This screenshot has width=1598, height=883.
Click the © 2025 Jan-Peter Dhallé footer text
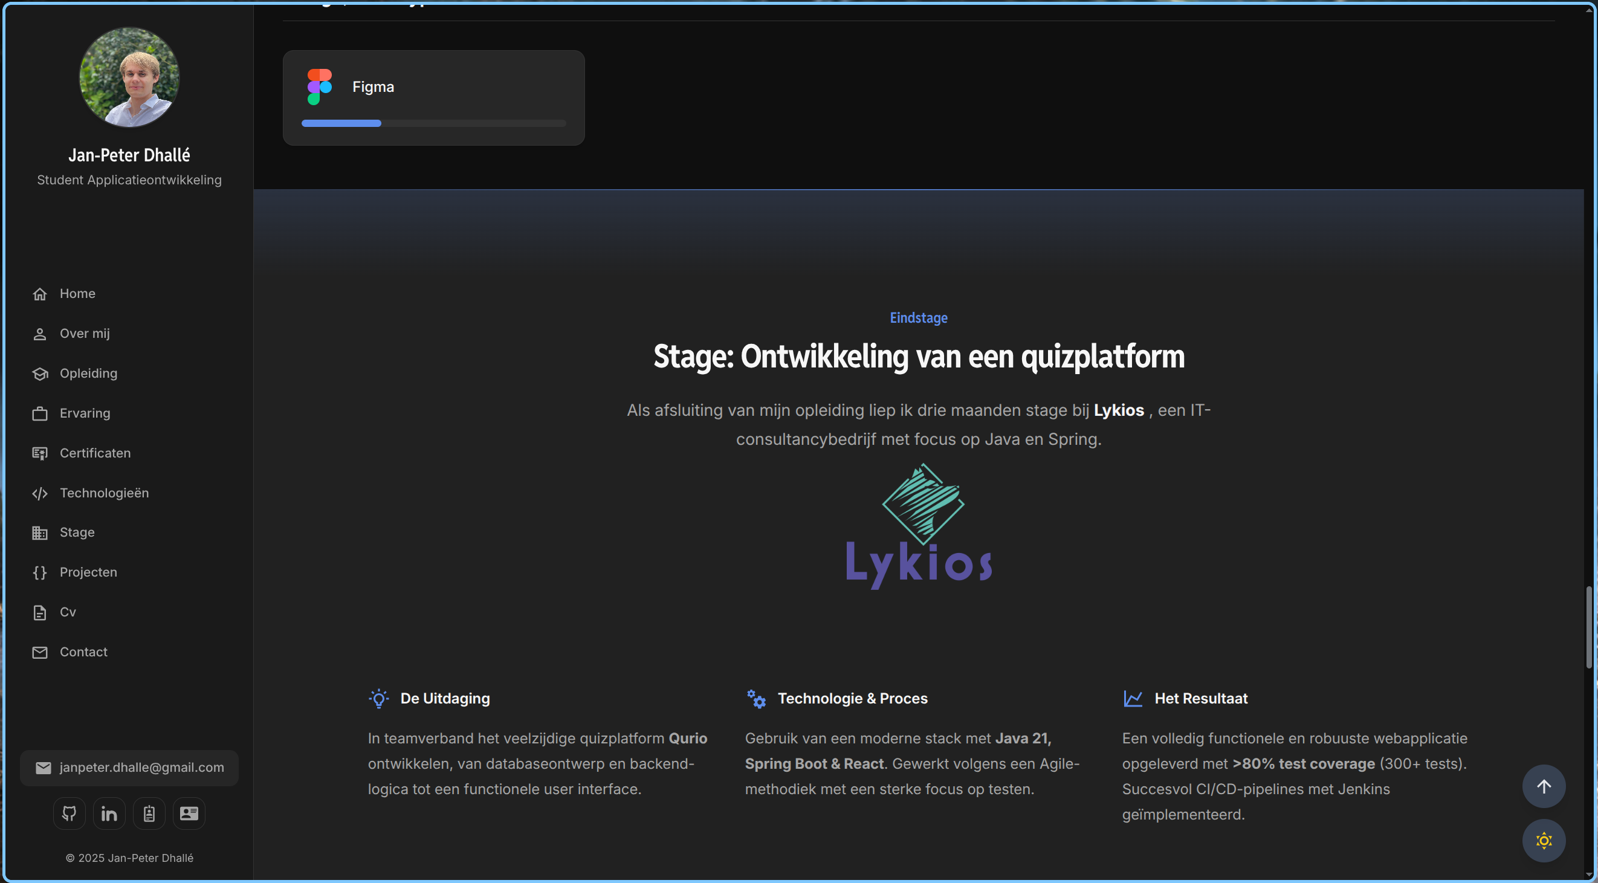click(129, 858)
